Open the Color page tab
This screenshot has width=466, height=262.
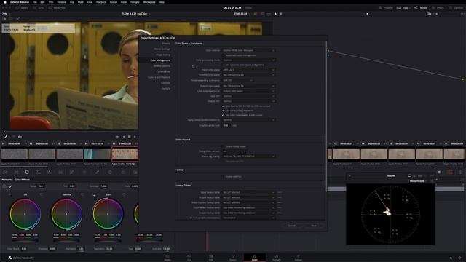(x=255, y=257)
